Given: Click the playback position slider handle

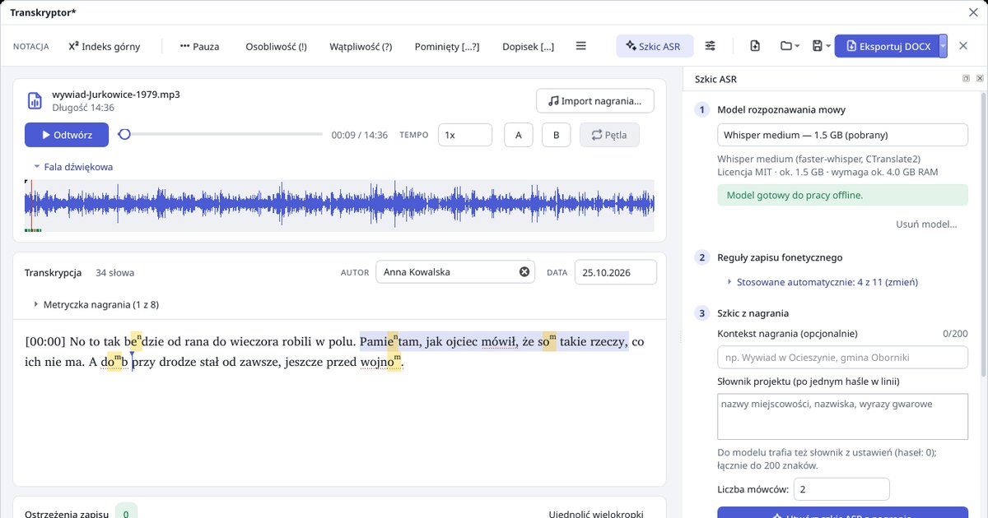Looking at the screenshot, I should click(124, 135).
